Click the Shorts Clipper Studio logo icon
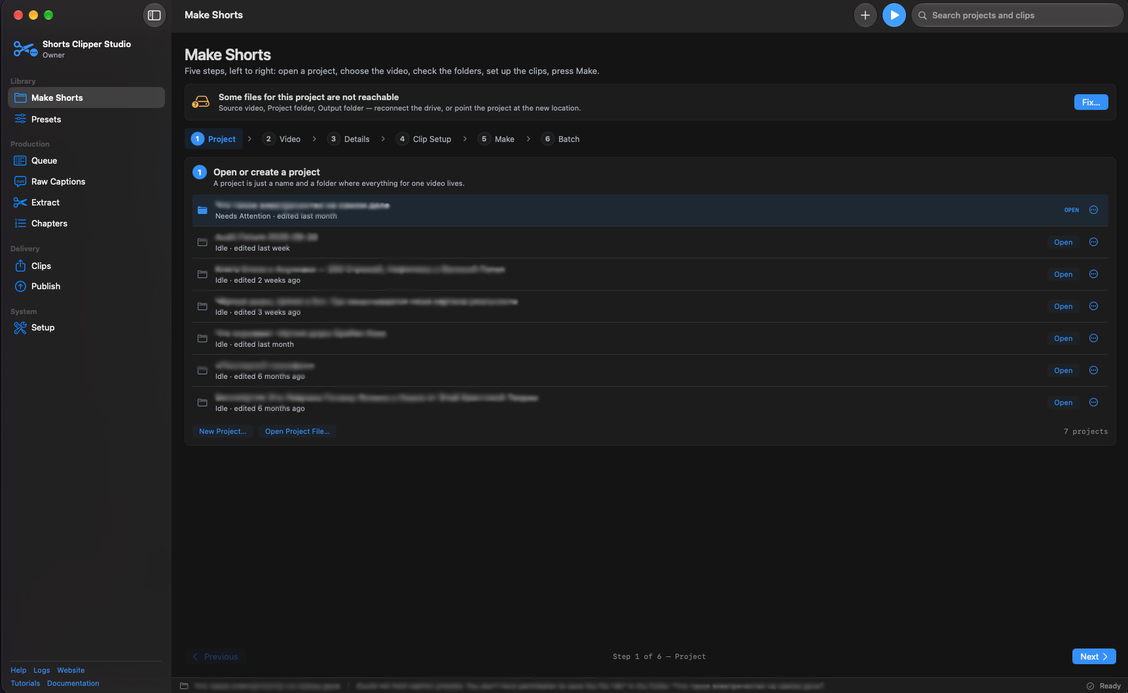The image size is (1128, 693). pos(25,49)
